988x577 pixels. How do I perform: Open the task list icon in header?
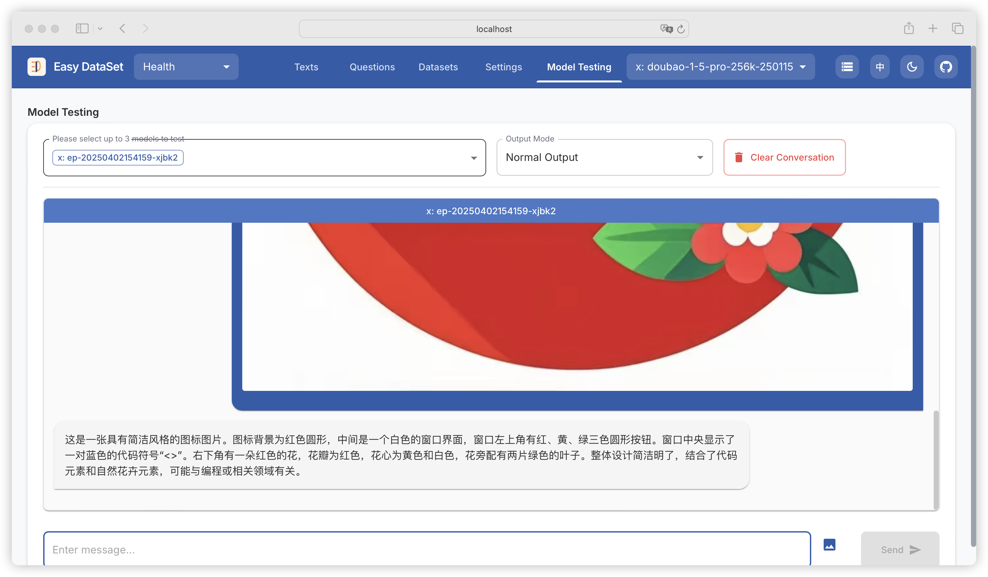pos(847,67)
